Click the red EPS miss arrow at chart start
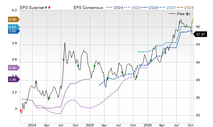 click(x=21, y=110)
